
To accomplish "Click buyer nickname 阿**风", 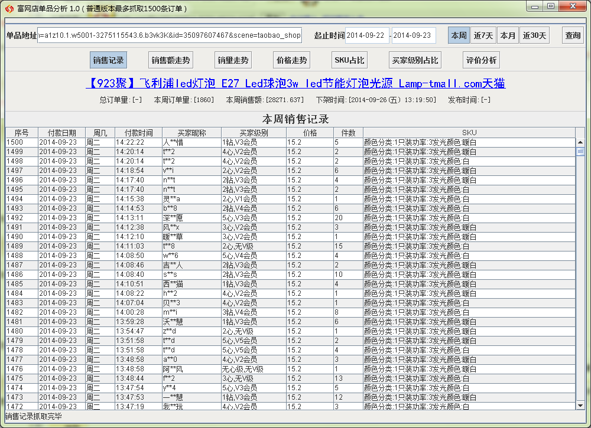I will point(191,369).
